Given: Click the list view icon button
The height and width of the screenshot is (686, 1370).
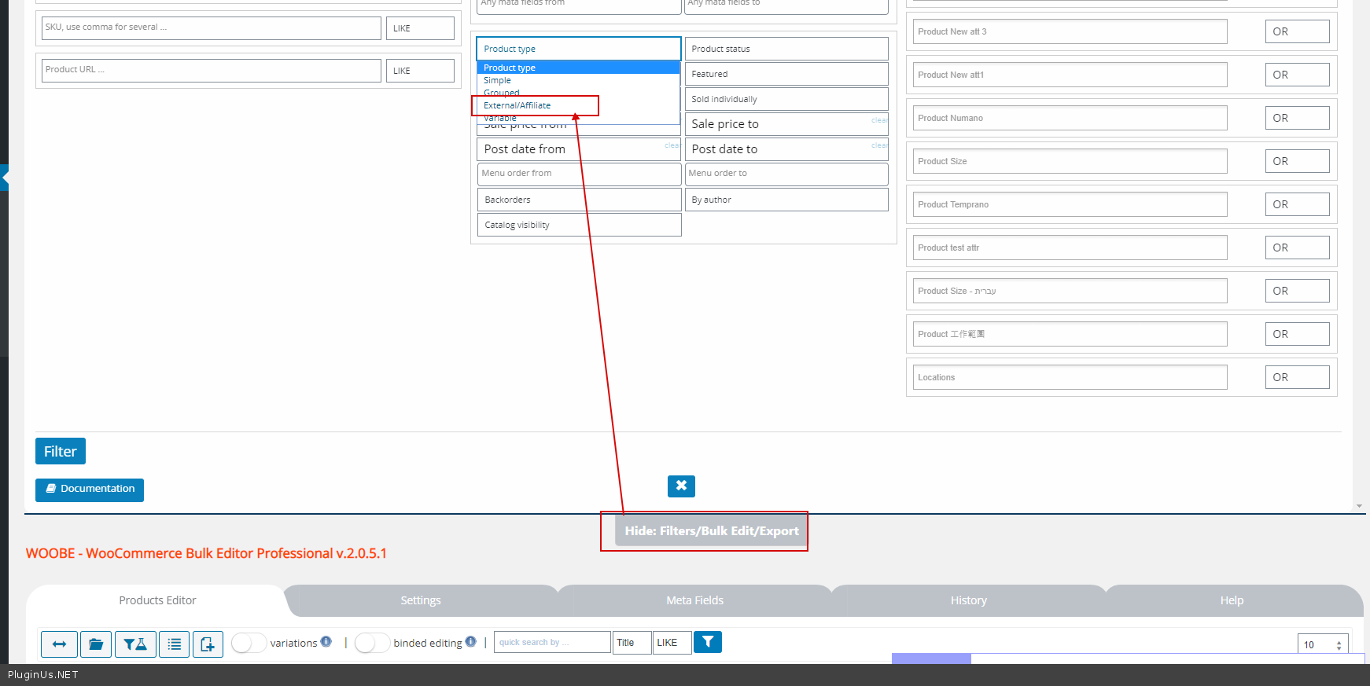Looking at the screenshot, I should (x=175, y=644).
